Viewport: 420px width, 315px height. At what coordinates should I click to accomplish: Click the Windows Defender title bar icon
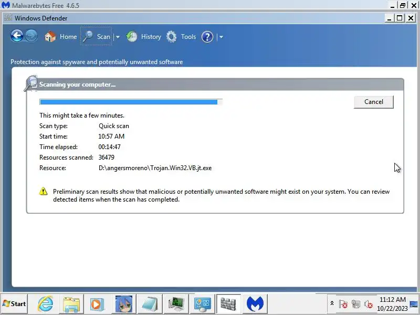coord(8,18)
